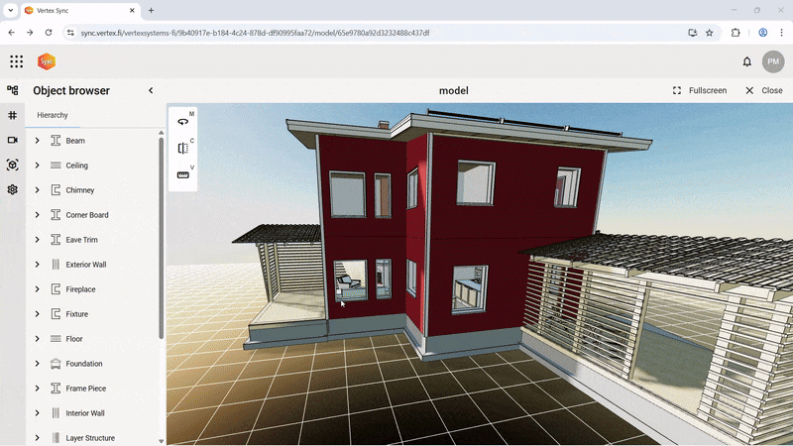This screenshot has width=793, height=446.
Task: Open the camera views sidebar icon
Action: [x=13, y=140]
